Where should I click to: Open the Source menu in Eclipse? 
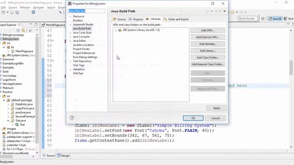tap(13, 7)
